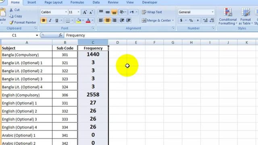Apply accounting dollar number format

181,21
